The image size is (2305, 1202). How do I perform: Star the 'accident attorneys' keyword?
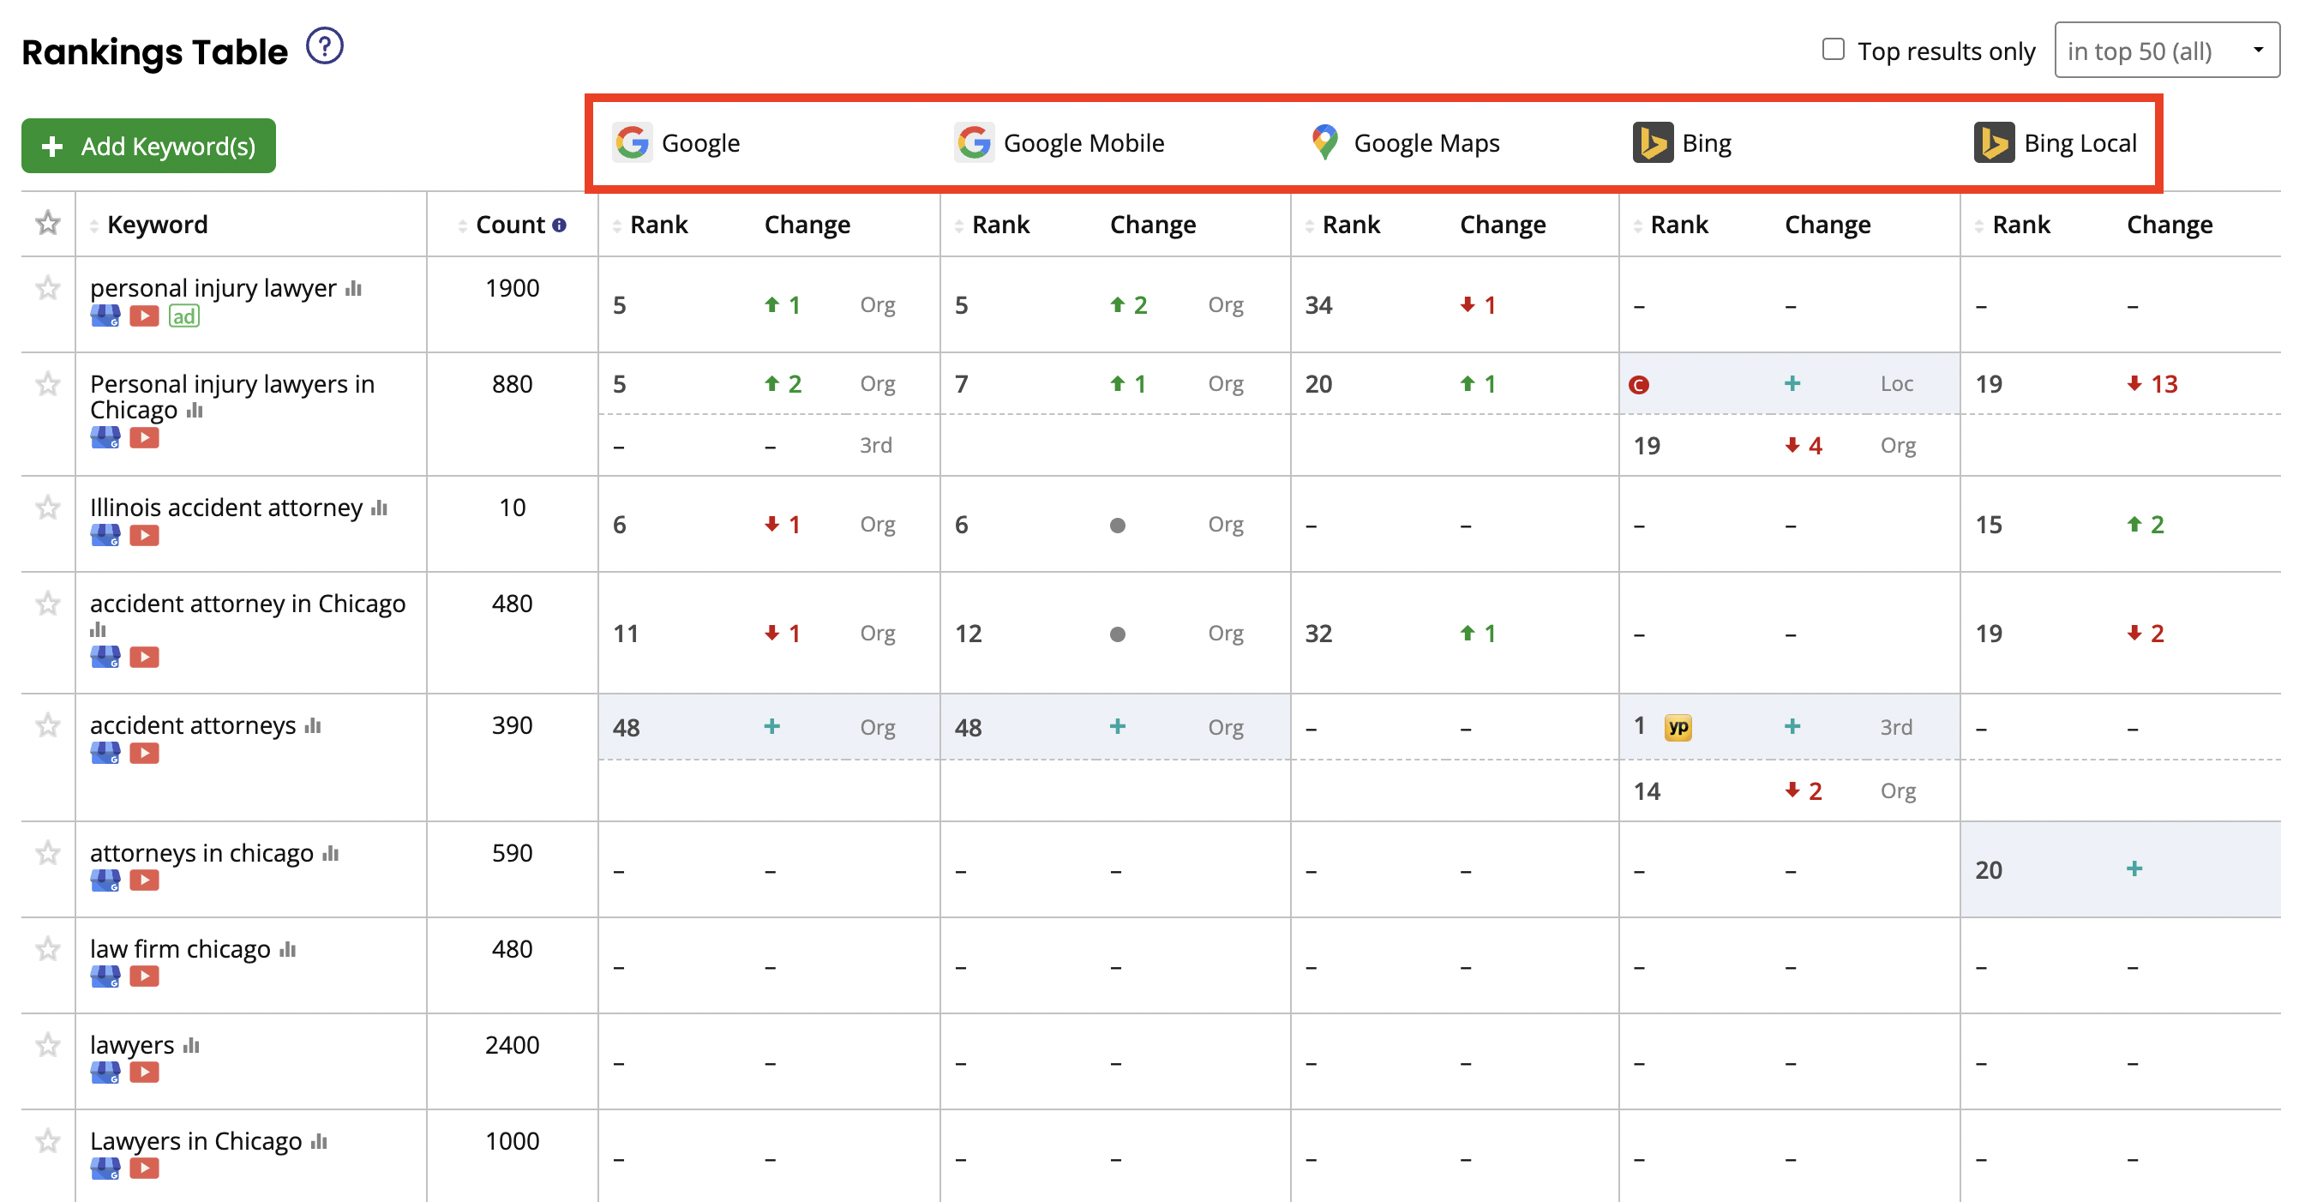click(48, 725)
